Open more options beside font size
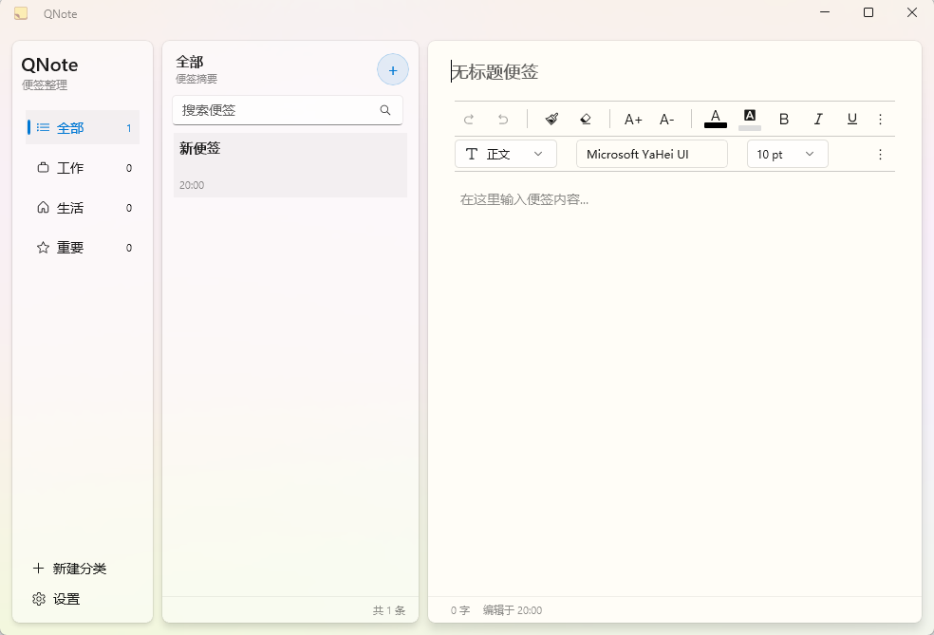The height and width of the screenshot is (635, 934). pyautogui.click(x=880, y=155)
